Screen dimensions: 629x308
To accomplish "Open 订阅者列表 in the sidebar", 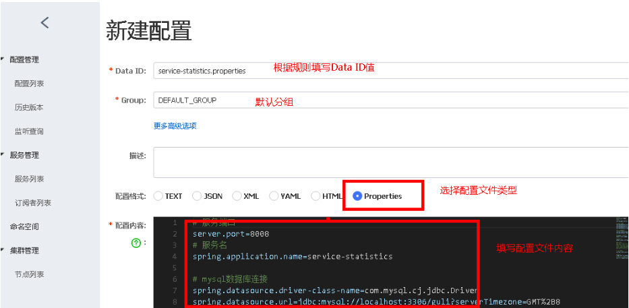I will (x=33, y=203).
